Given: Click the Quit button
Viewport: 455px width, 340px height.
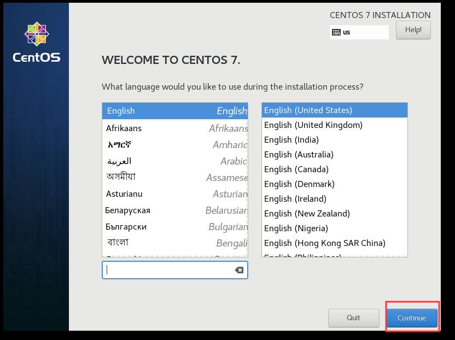Looking at the screenshot, I should [353, 318].
